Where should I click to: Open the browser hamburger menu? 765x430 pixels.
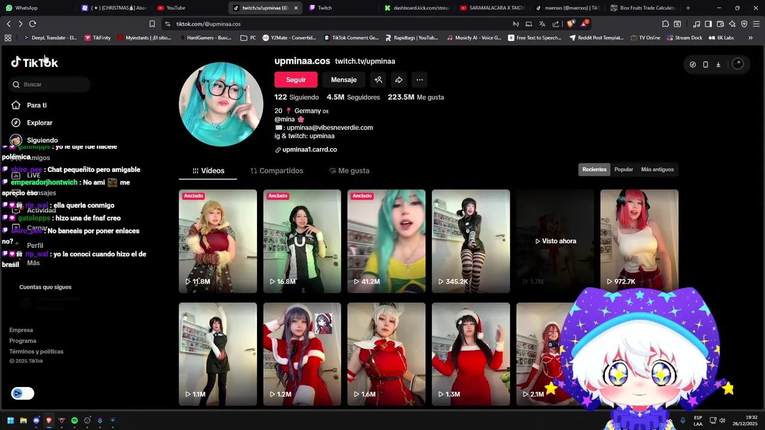756,24
